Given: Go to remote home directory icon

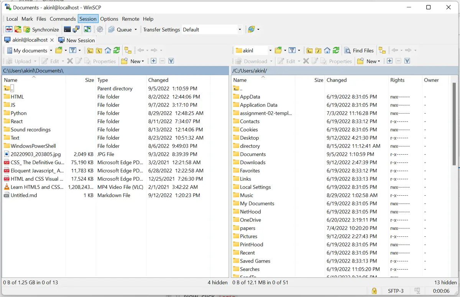Looking at the screenshot, I should (x=327, y=50).
